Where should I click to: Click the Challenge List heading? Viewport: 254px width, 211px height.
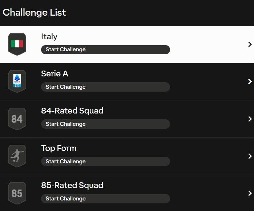34,12
